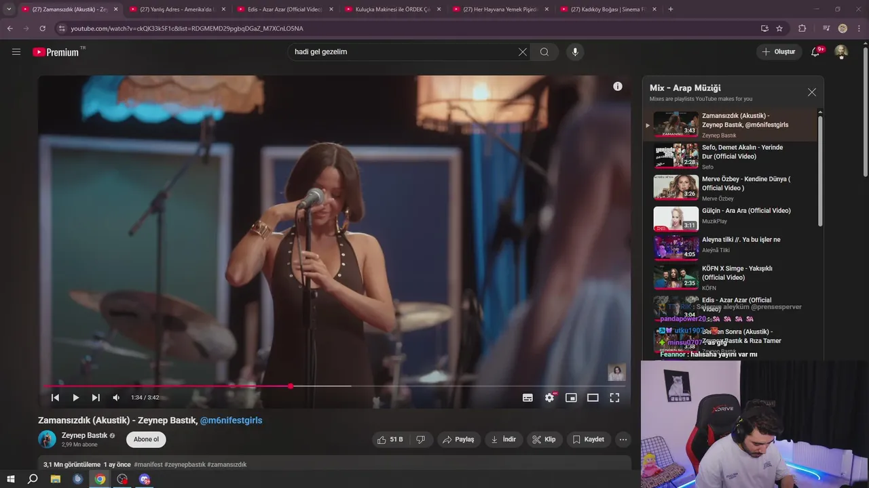This screenshot has width=869, height=488.
Task: Click the red progress scrubber handle
Action: coord(291,386)
